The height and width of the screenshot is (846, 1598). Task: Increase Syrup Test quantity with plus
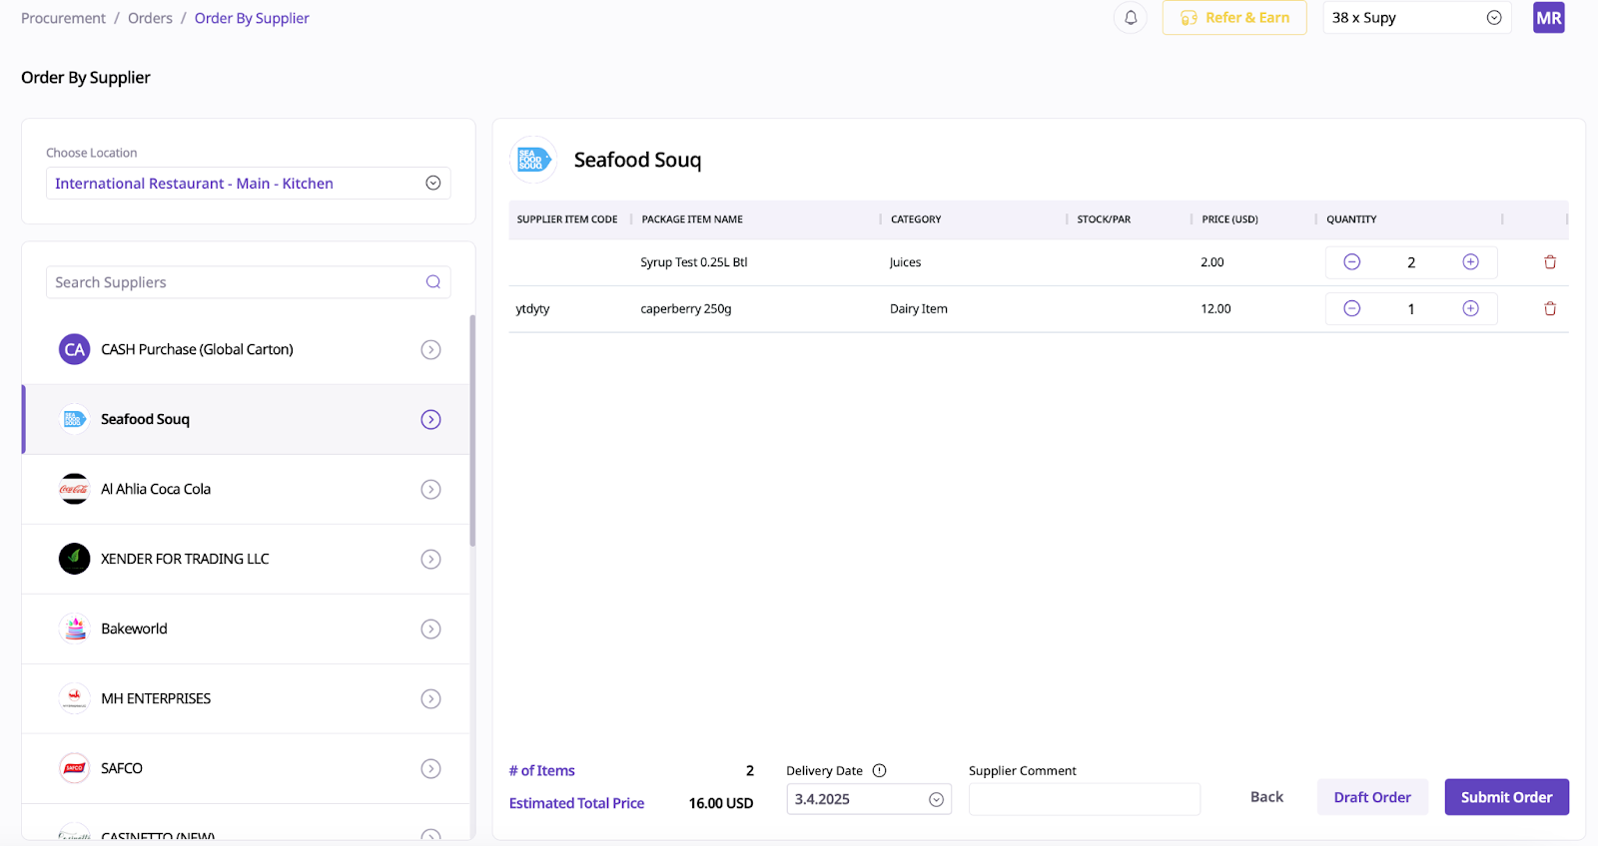pos(1470,262)
